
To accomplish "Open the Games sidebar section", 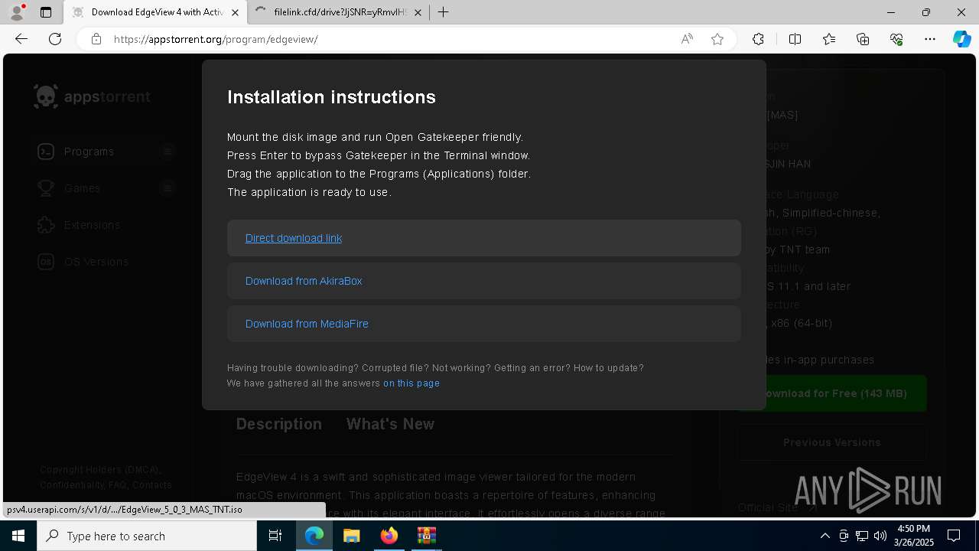I will click(82, 188).
